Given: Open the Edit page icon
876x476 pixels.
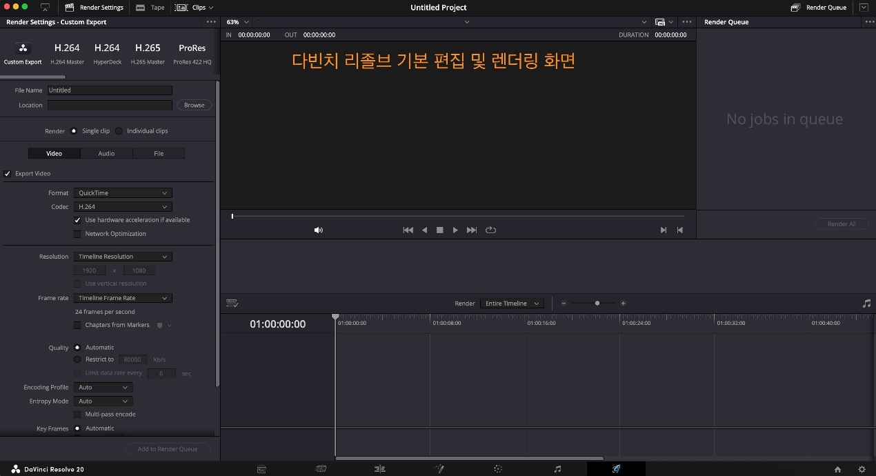Looking at the screenshot, I should tap(379, 469).
